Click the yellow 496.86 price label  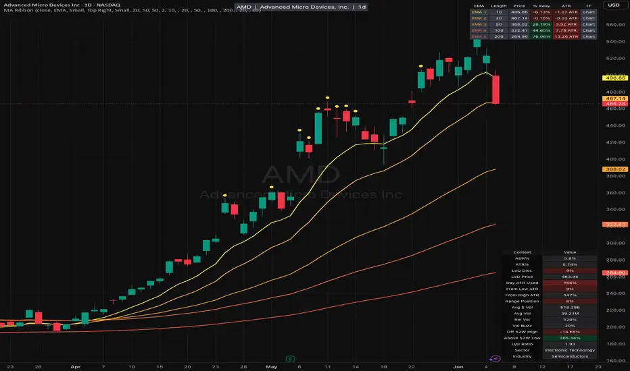[615, 78]
